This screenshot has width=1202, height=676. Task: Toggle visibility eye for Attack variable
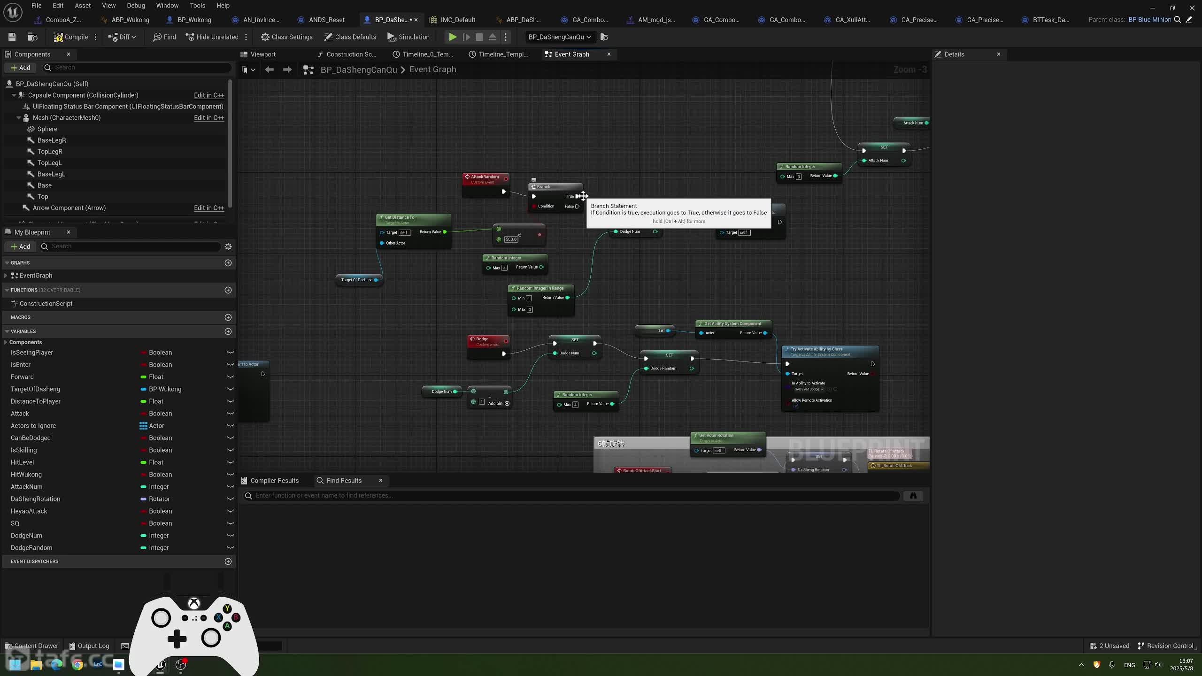coord(231,414)
